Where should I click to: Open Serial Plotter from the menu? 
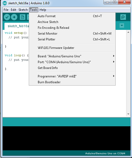tap(72, 39)
